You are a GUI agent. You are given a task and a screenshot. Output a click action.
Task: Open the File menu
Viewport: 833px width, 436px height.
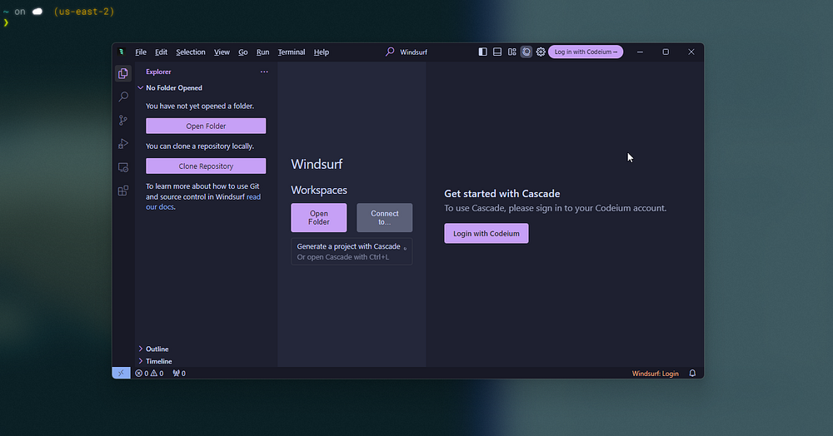[141, 52]
